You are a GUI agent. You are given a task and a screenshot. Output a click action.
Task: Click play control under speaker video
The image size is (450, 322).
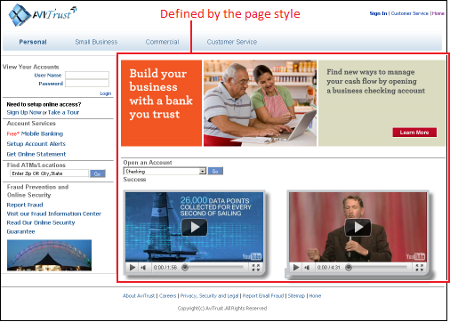click(x=296, y=268)
